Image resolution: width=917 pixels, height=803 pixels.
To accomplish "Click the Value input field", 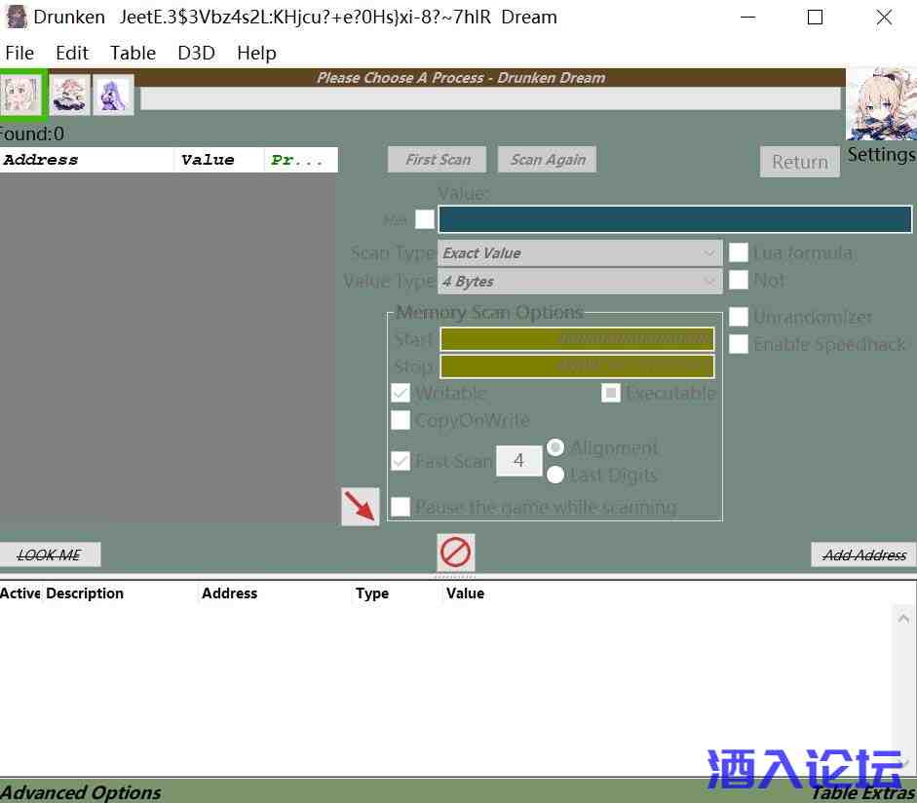I will click(x=674, y=219).
